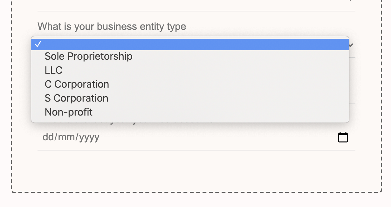
Task: Focus the dd/mm/yyyy date field
Action: [x=196, y=137]
